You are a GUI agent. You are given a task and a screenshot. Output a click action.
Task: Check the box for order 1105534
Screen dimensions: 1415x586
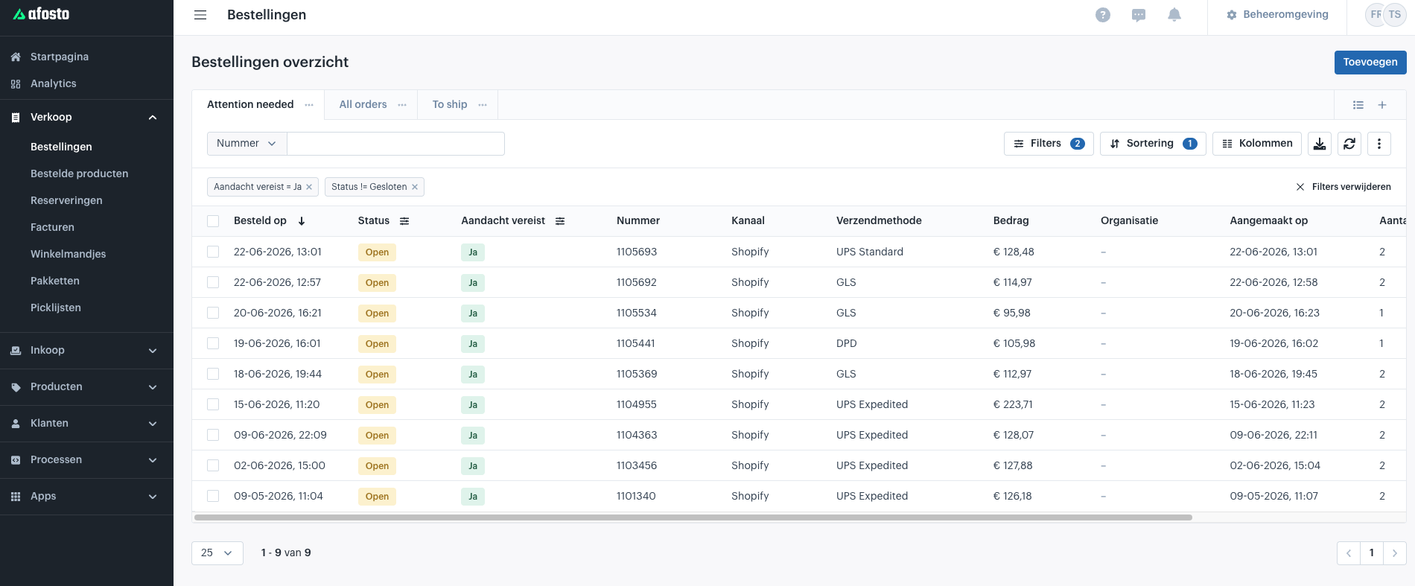[x=213, y=313]
